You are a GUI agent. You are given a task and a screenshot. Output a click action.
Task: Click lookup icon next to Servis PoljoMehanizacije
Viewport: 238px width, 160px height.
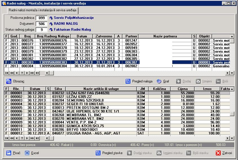coord(51,18)
